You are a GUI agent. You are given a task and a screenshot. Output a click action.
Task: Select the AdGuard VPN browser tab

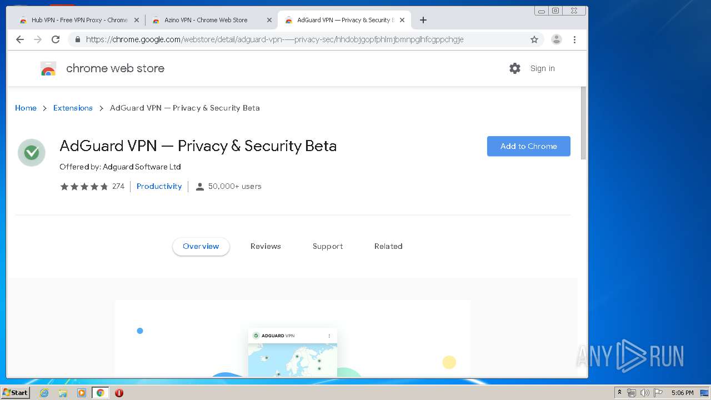pyautogui.click(x=344, y=20)
